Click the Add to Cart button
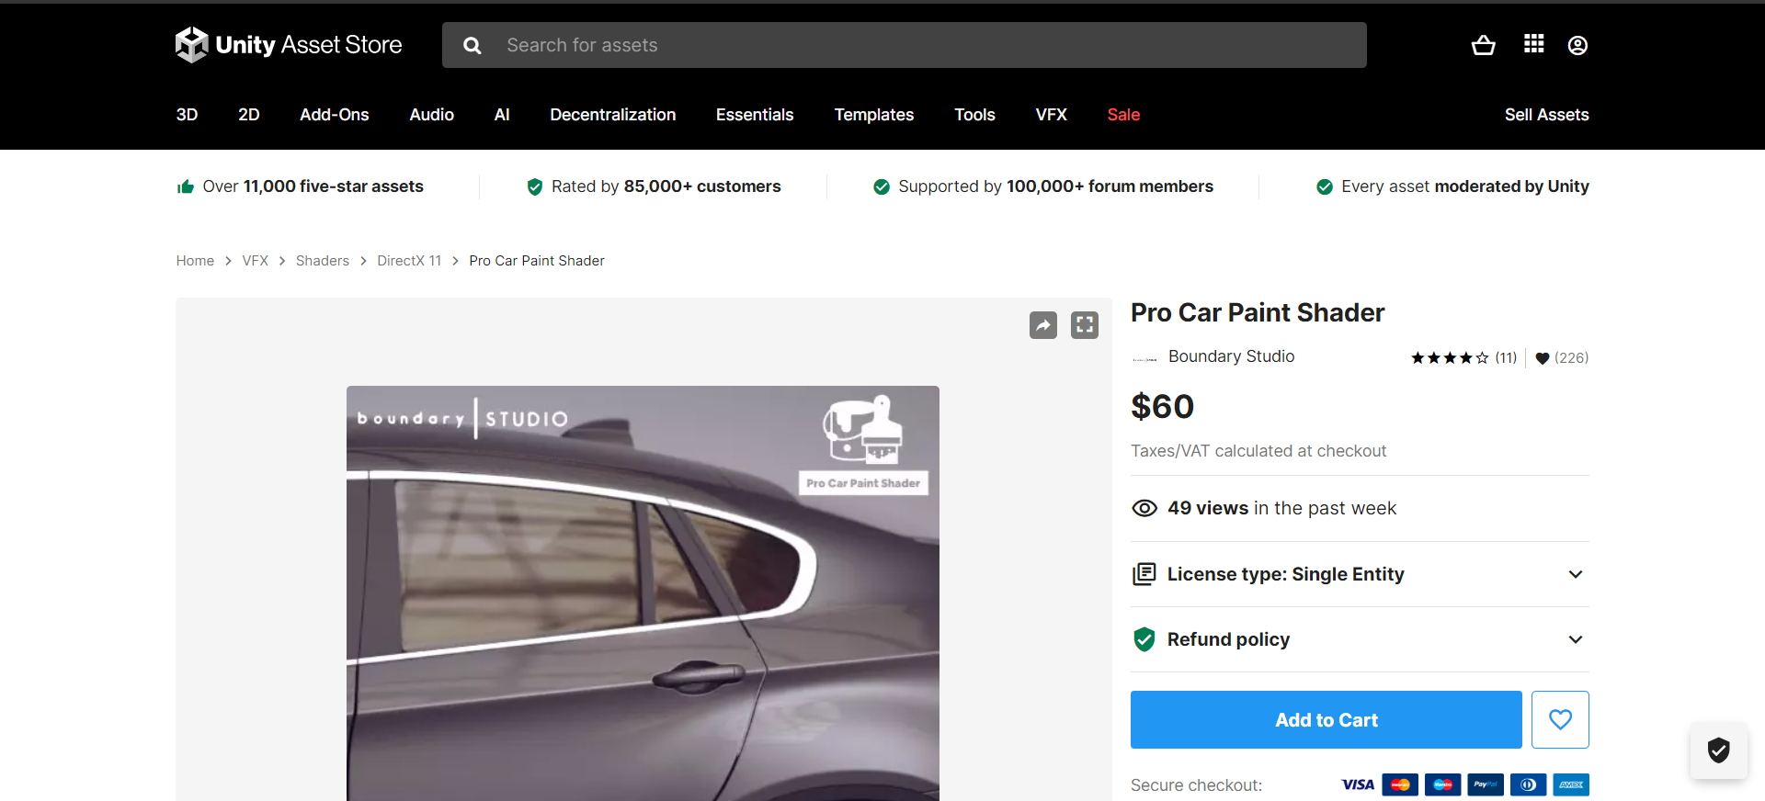 (1326, 720)
